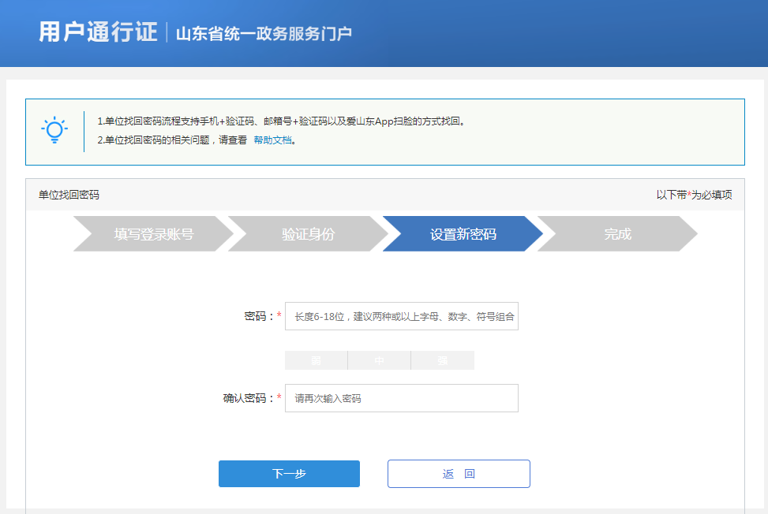This screenshot has height=514, width=768.
Task: Click the 强 password strength segment
Action: (x=442, y=359)
